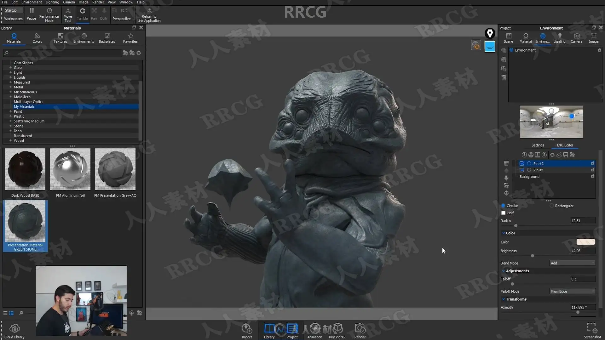Select the PM Aluminum foil material thumbnail
This screenshot has height=340, width=605.
coord(70,169)
